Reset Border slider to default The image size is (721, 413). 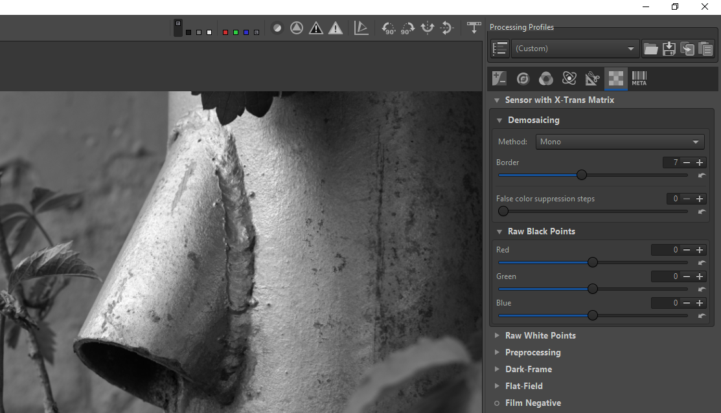pyautogui.click(x=702, y=175)
